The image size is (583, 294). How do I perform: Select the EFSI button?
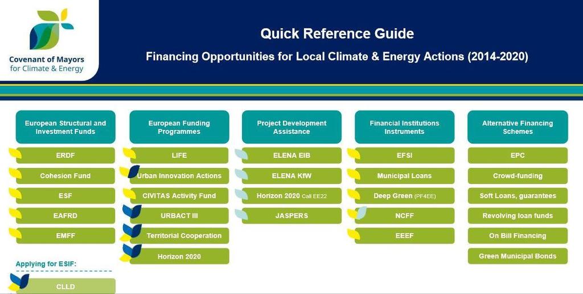coord(405,156)
